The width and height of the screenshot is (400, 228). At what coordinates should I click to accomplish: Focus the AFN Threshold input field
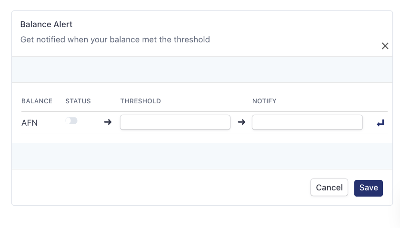(x=175, y=122)
